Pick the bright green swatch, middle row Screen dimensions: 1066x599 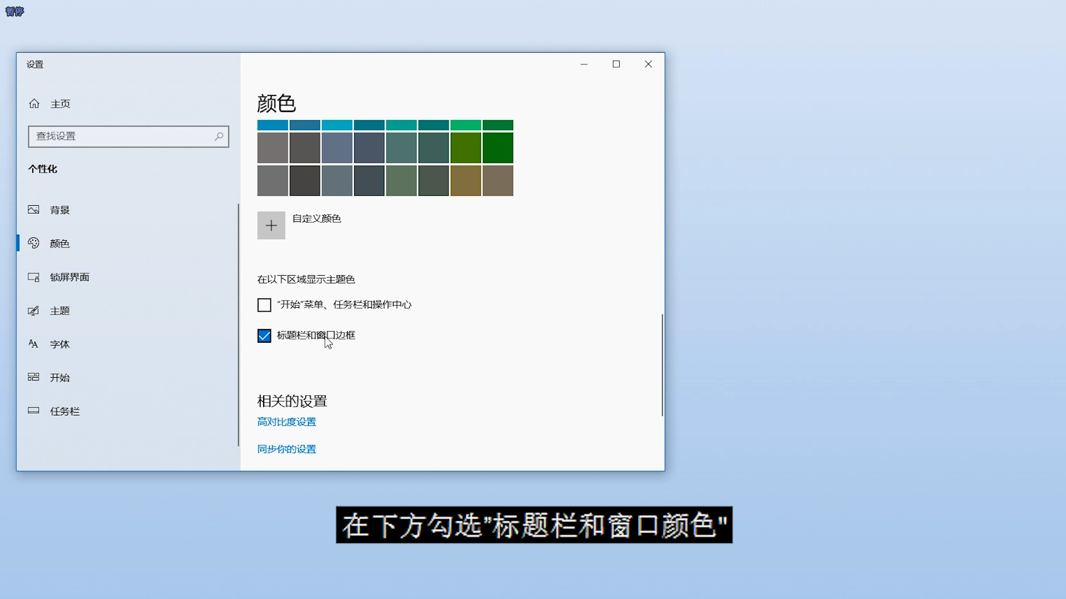pyautogui.click(x=498, y=148)
